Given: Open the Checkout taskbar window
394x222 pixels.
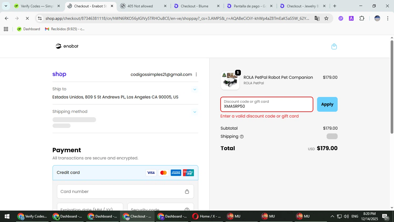Looking at the screenshot, I should point(137,216).
